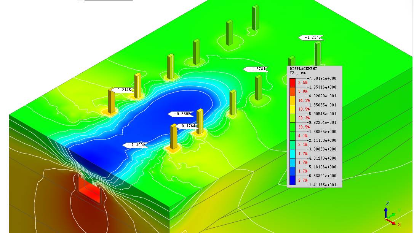Select the -1.6781 displacement probe tag
Screen dimensions: 414x233
(256, 69)
